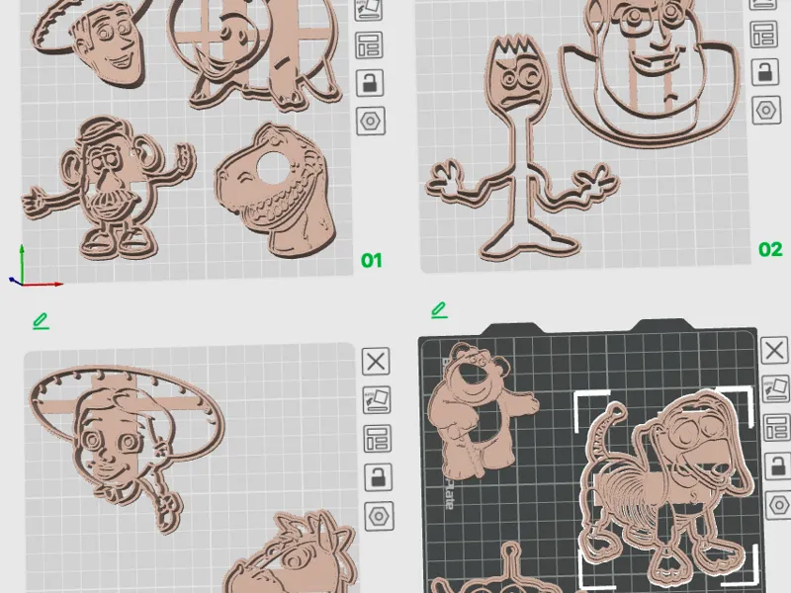Toggle the lock on plate 01
Image resolution: width=791 pixels, height=593 pixels.
370,83
